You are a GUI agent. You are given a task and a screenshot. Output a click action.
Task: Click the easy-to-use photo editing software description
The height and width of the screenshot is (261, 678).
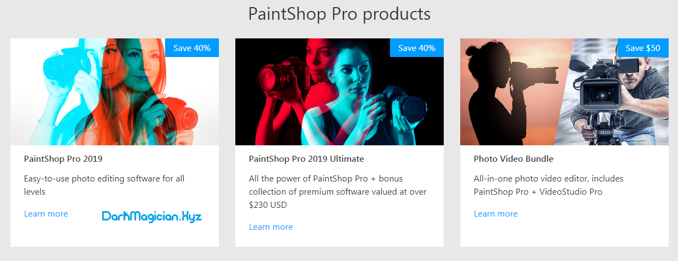tap(104, 185)
